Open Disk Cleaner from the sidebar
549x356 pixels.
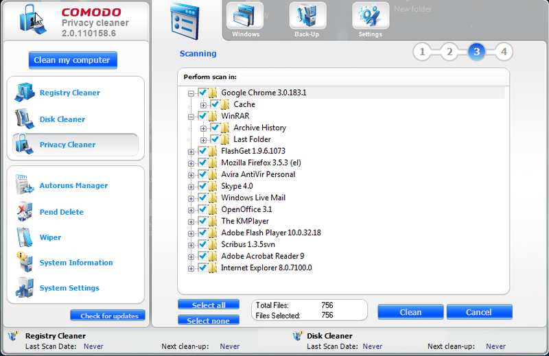pos(62,119)
